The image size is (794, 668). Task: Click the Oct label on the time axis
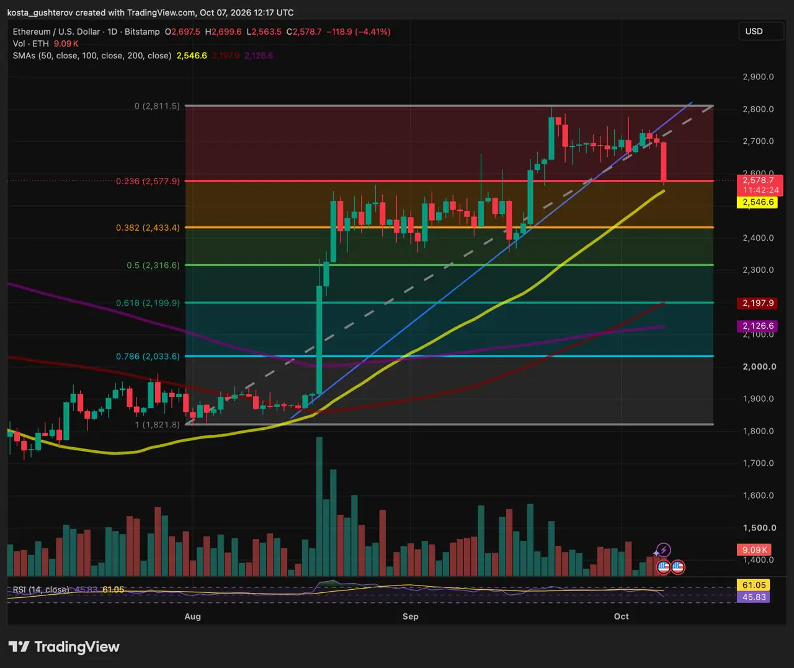click(x=622, y=617)
